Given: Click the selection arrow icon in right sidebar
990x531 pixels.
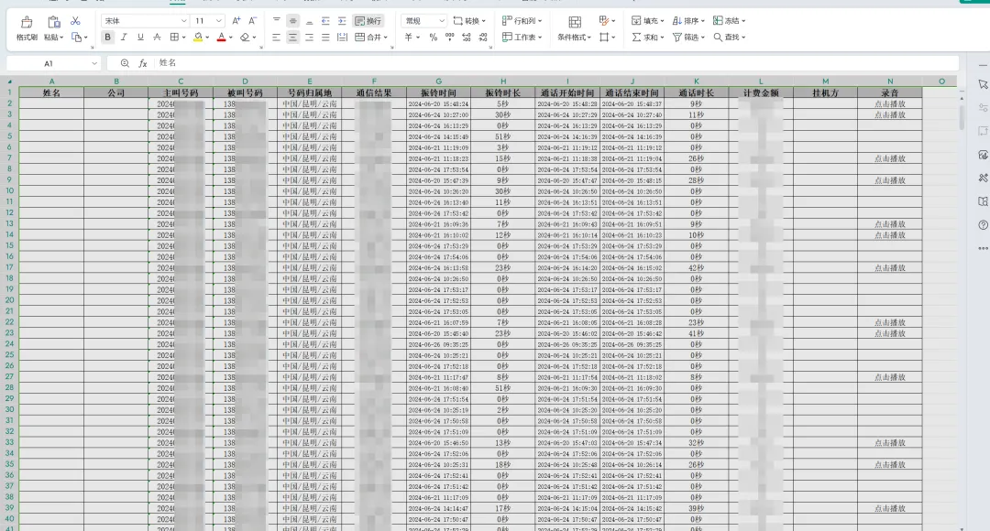Looking at the screenshot, I should click(x=983, y=84).
